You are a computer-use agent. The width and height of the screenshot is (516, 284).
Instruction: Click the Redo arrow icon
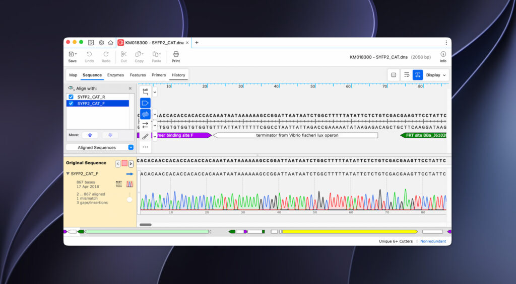(x=106, y=54)
